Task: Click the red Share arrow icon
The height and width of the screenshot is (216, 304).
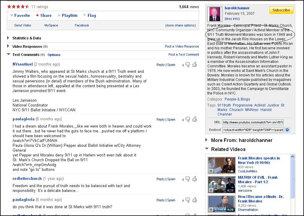Action: click(x=37, y=15)
